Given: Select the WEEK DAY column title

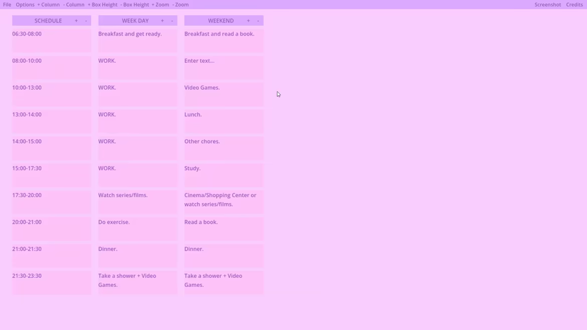Looking at the screenshot, I should coord(135,21).
